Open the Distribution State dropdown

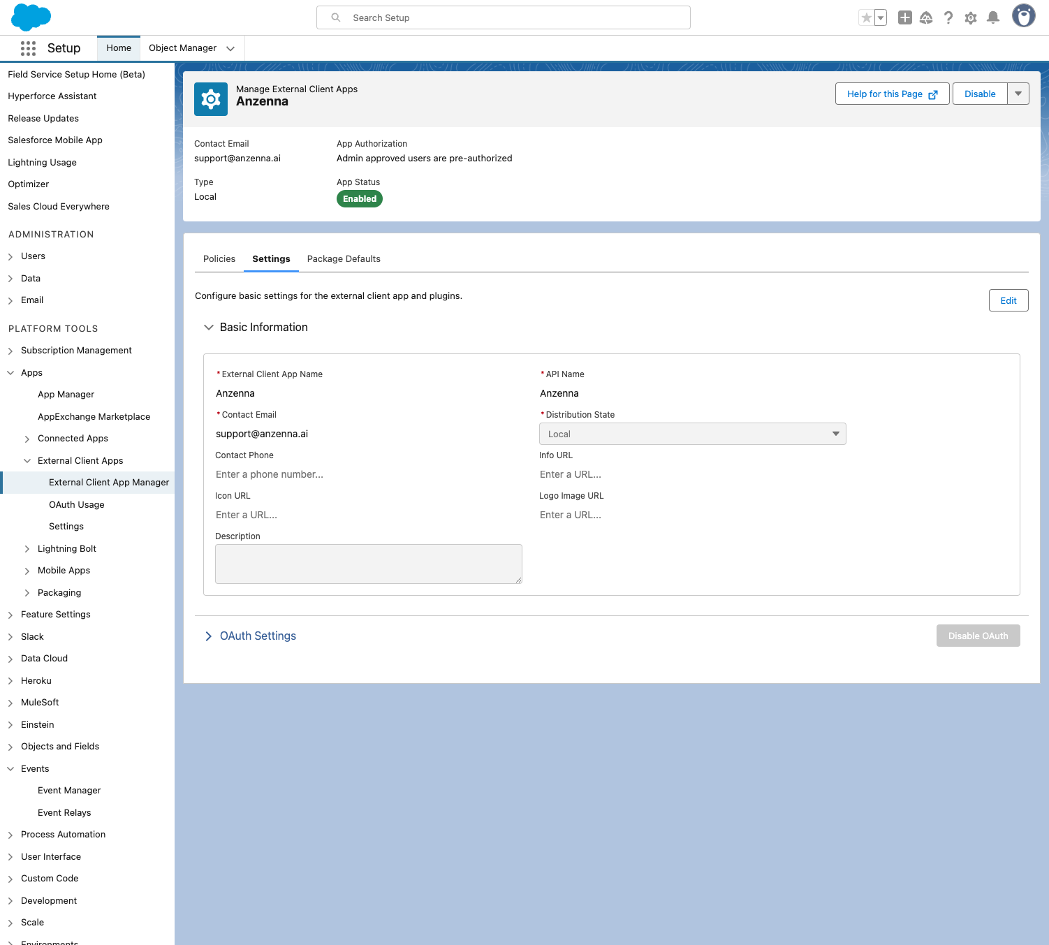[692, 434]
